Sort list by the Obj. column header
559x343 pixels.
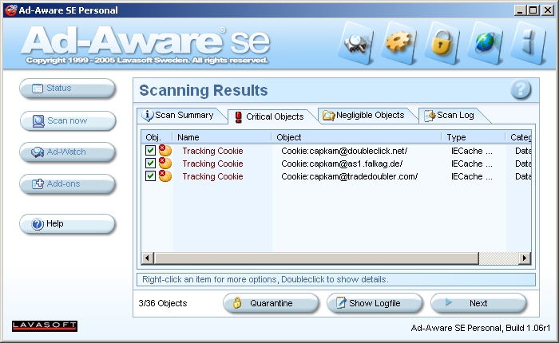tap(157, 137)
